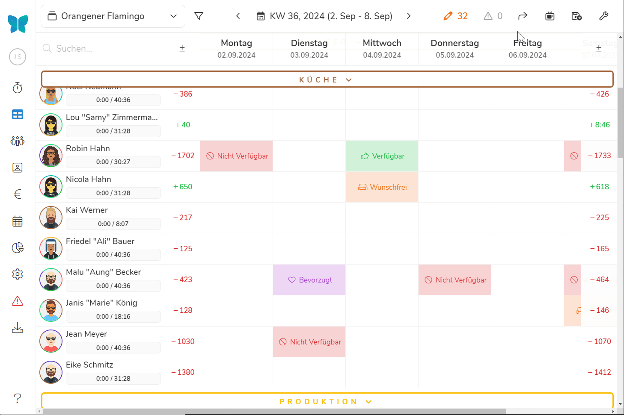Viewport: 624px width, 415px height.
Task: Toggle Malu Becker's Bevorzugt cell on Dienstag
Action: pyautogui.click(x=309, y=280)
